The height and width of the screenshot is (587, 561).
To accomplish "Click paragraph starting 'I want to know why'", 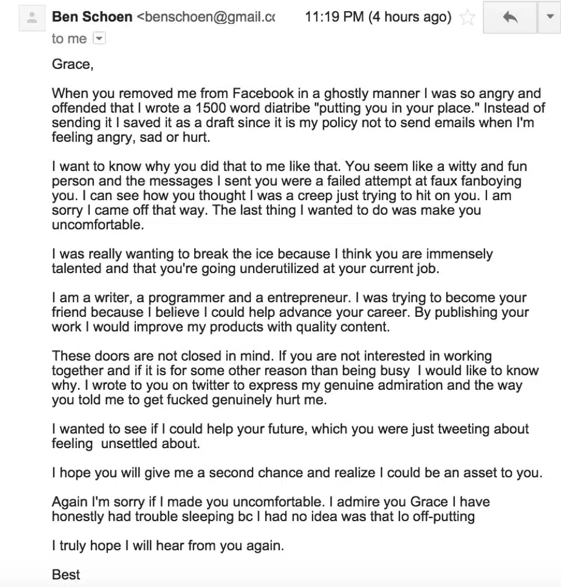I will [x=290, y=195].
